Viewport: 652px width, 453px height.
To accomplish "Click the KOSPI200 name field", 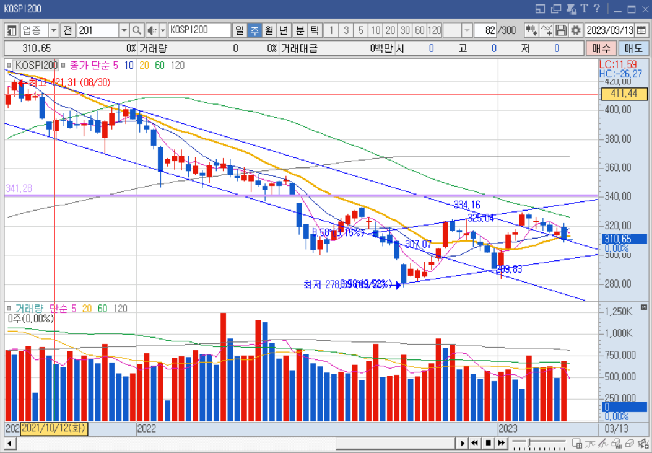I will [x=199, y=30].
